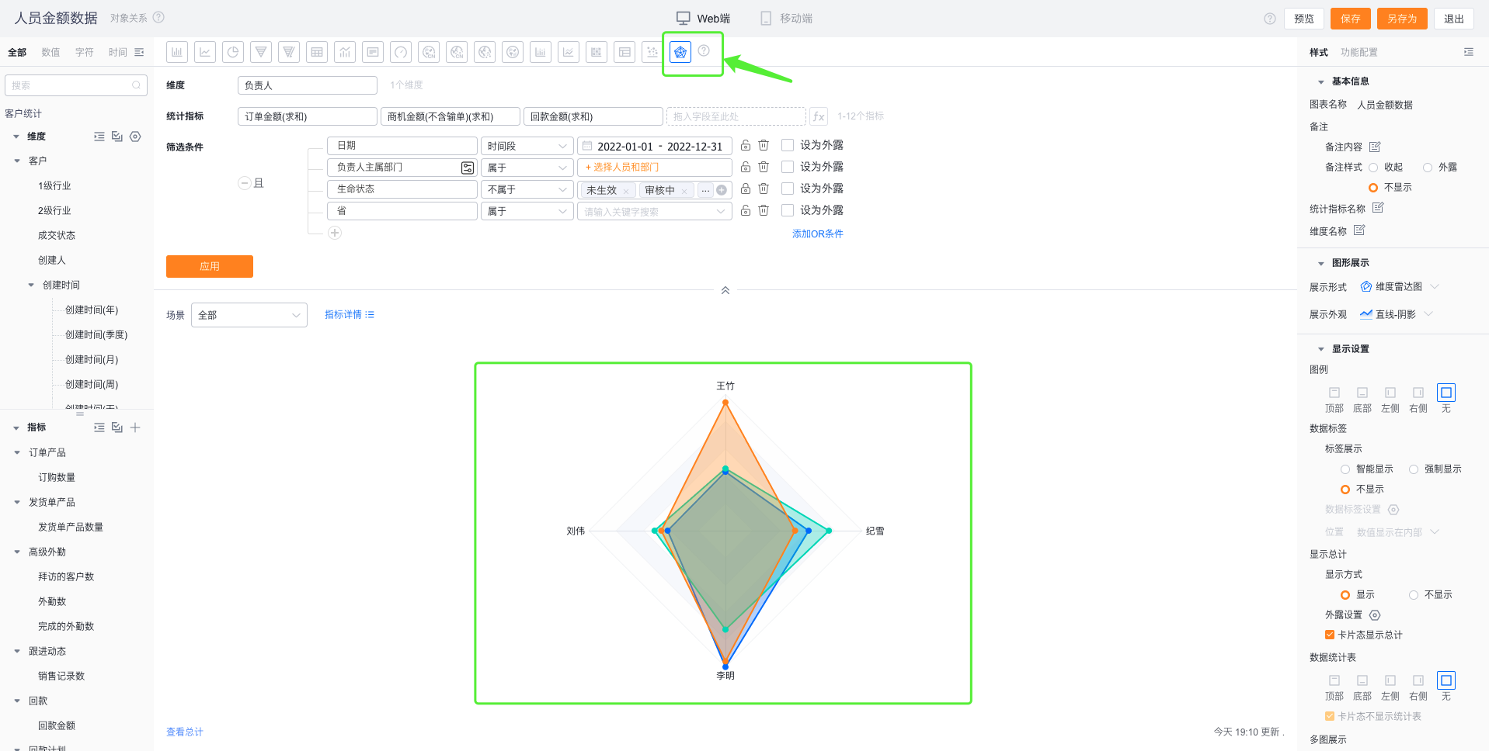The height and width of the screenshot is (751, 1489).
Task: Click the 添加OR条件 link
Action: point(817,234)
